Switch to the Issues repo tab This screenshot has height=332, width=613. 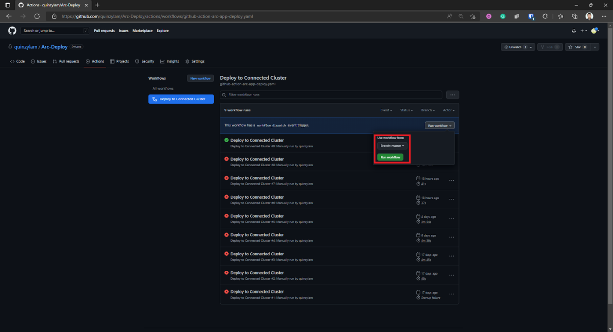[x=39, y=61]
